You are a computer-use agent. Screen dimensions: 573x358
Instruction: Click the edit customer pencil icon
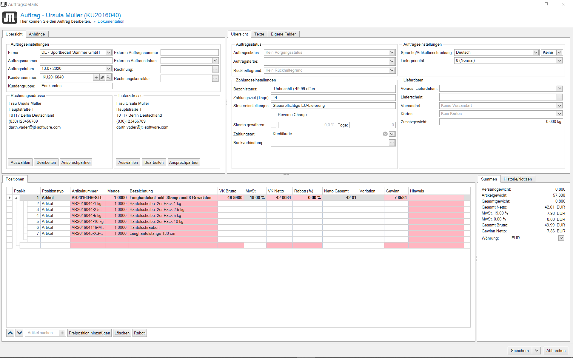click(x=102, y=77)
